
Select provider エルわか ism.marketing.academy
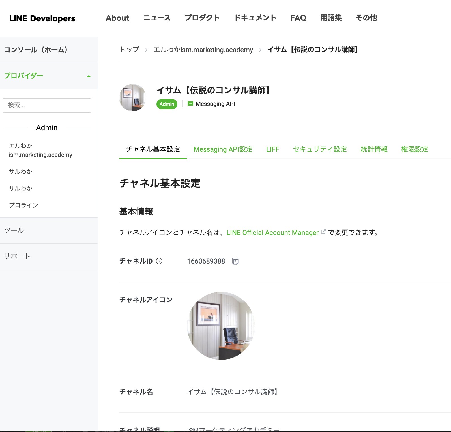40,150
